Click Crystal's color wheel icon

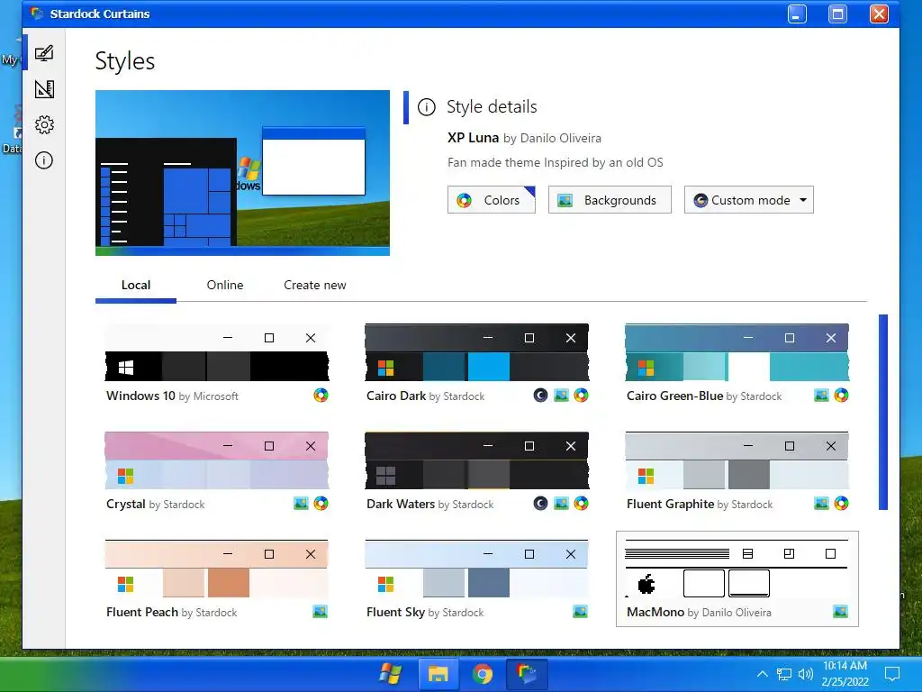(x=321, y=504)
